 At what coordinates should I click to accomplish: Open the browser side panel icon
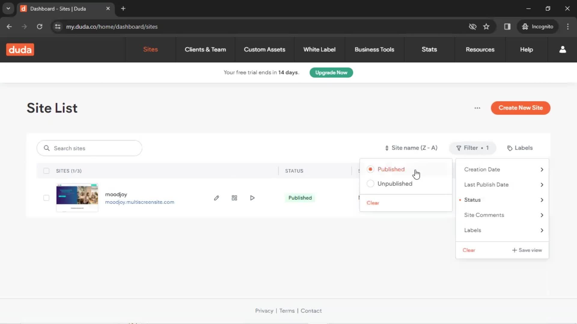(x=507, y=27)
